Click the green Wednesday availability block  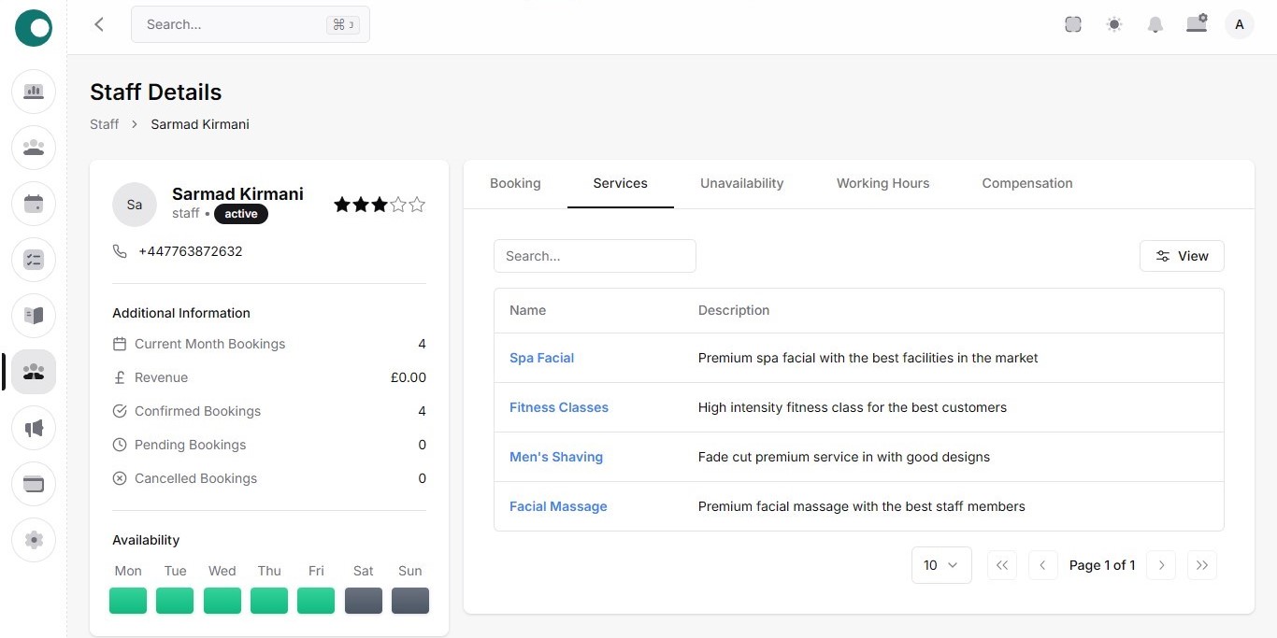(x=222, y=601)
